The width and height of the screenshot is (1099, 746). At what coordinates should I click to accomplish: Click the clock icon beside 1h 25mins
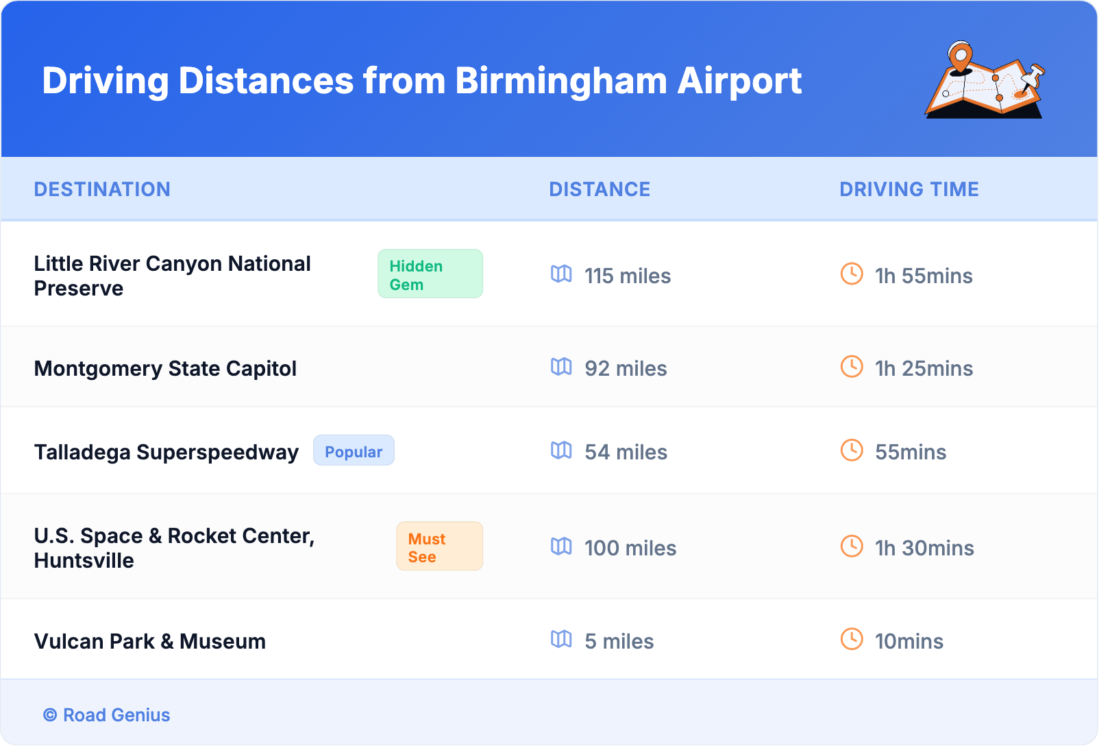click(x=852, y=367)
